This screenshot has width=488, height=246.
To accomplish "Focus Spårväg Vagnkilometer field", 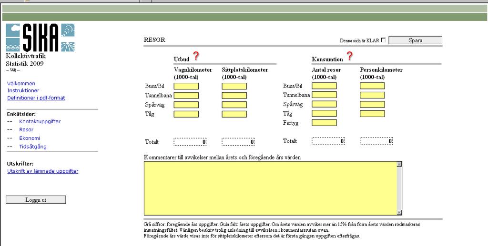I will pos(186,105).
